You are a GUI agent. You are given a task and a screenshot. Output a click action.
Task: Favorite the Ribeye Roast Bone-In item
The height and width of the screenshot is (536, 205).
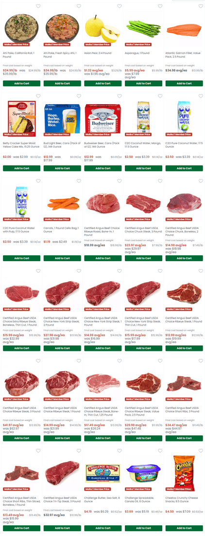tap(120, 181)
